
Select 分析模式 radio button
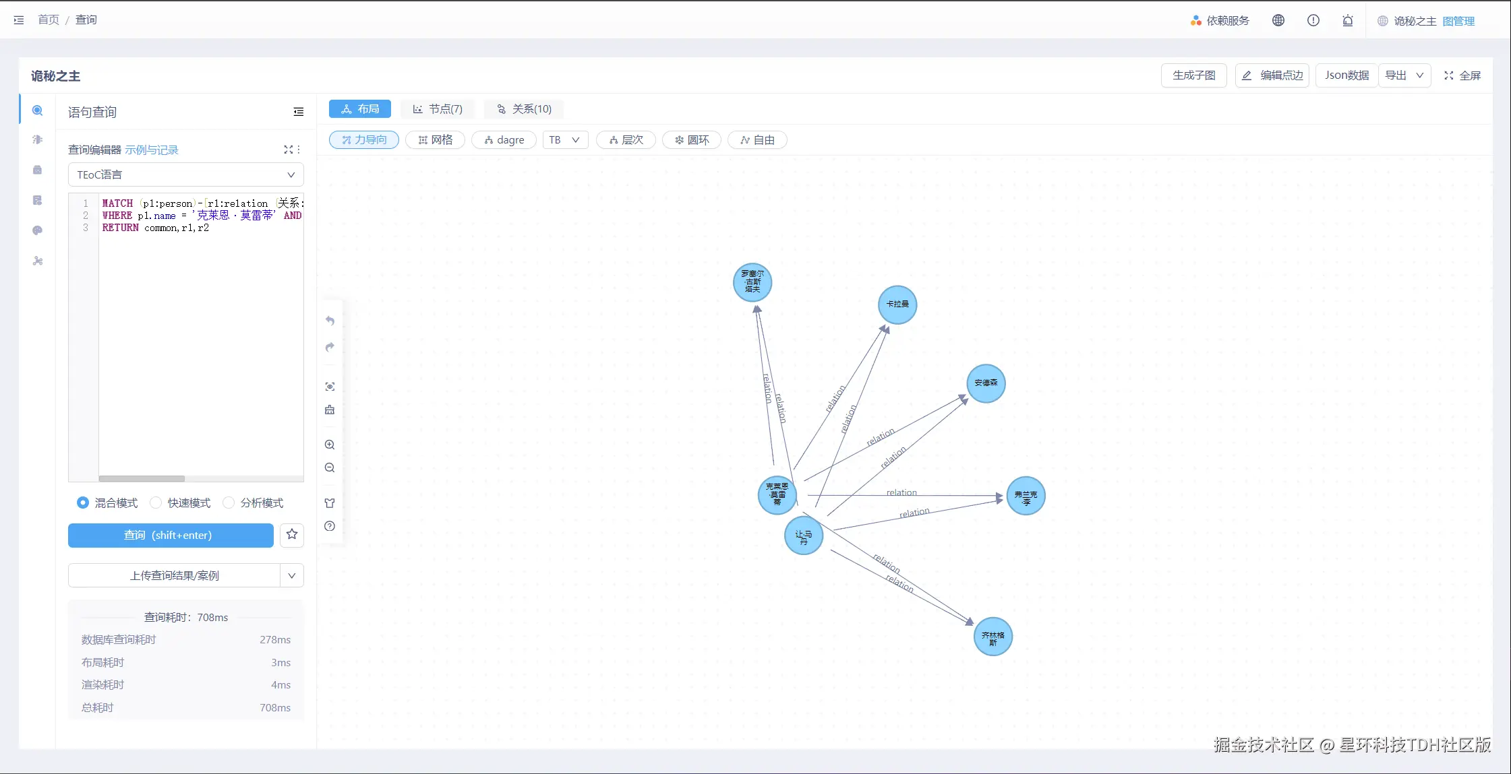(229, 503)
